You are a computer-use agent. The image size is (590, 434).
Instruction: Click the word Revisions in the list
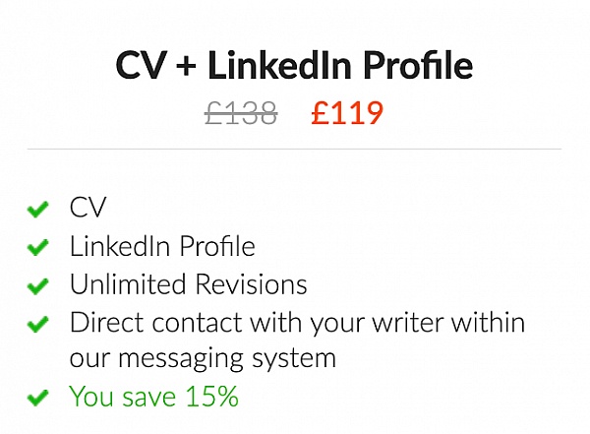252,284
